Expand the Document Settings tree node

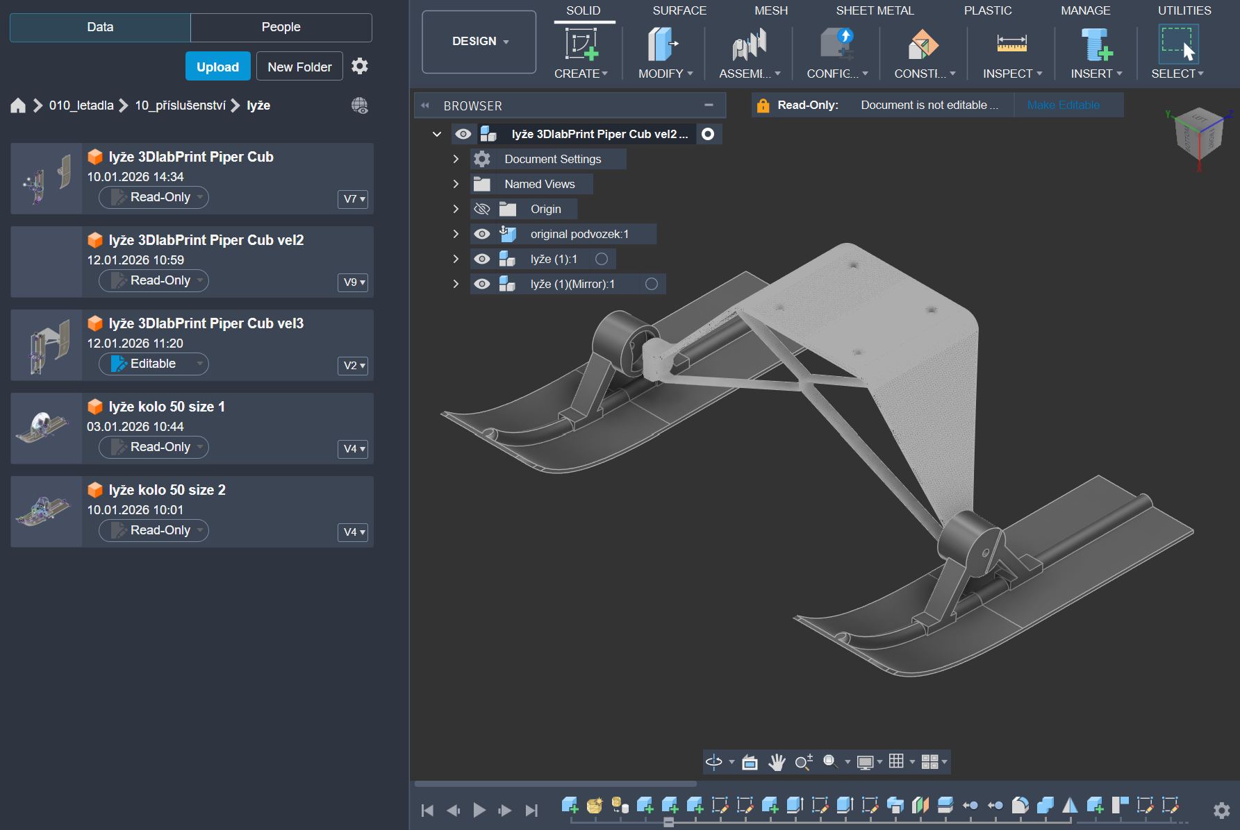(x=456, y=160)
